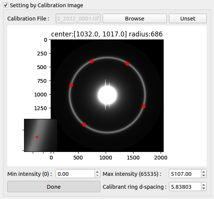Click the red cross in zoom inset
Screen dimensions: 214x199
point(37,137)
